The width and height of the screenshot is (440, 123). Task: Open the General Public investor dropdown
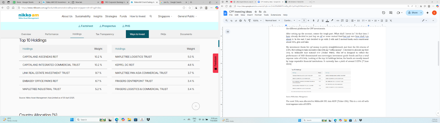(187, 16)
